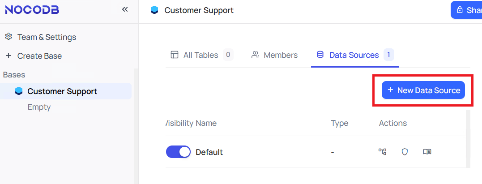Click the database icon on Data Sources tab

pos(320,55)
